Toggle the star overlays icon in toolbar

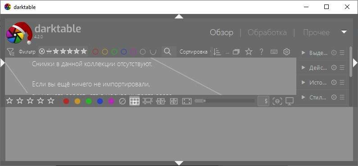pos(249,52)
